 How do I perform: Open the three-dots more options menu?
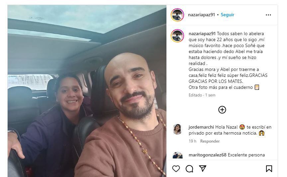(268, 15)
